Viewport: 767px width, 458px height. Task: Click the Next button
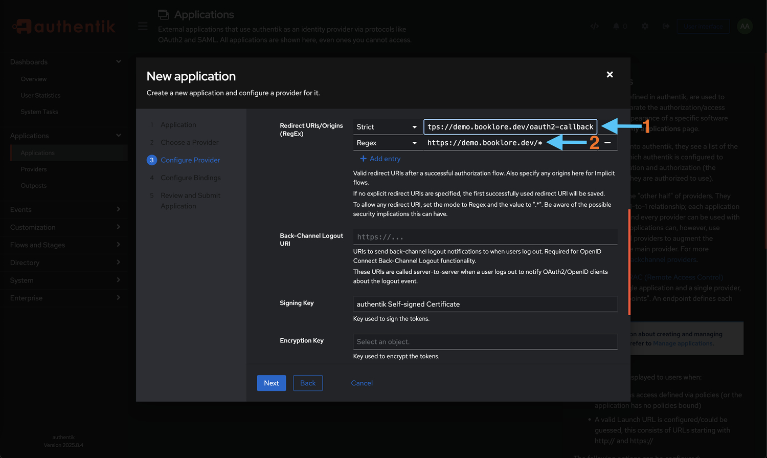(x=272, y=383)
